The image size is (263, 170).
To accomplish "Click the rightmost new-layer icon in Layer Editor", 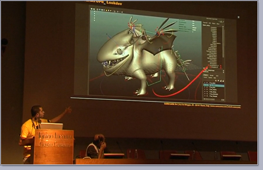I will coord(223,81).
